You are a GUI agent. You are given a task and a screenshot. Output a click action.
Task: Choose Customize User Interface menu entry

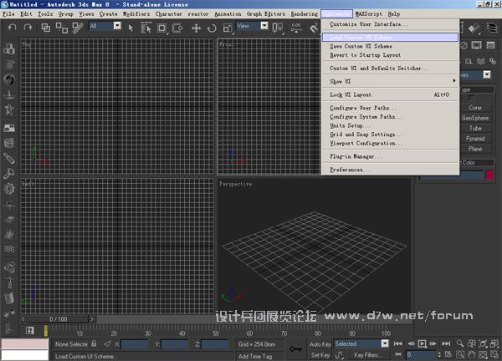pos(390,24)
